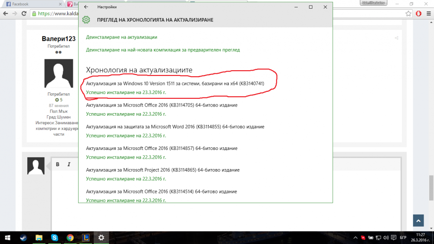Image resolution: width=434 pixels, height=244 pixels.
Task: Open the volume control tray icon
Action: (386, 237)
